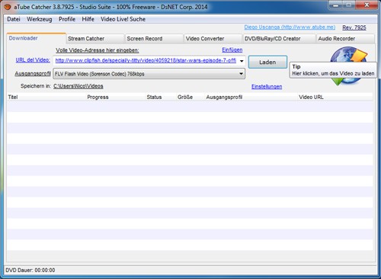Sort by the Status column header
This screenshot has height=279, width=381.
(x=161, y=97)
